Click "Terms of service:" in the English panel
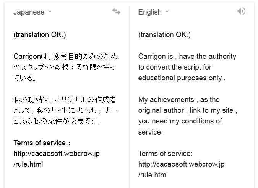The height and width of the screenshot is (188, 258). [x=165, y=154]
